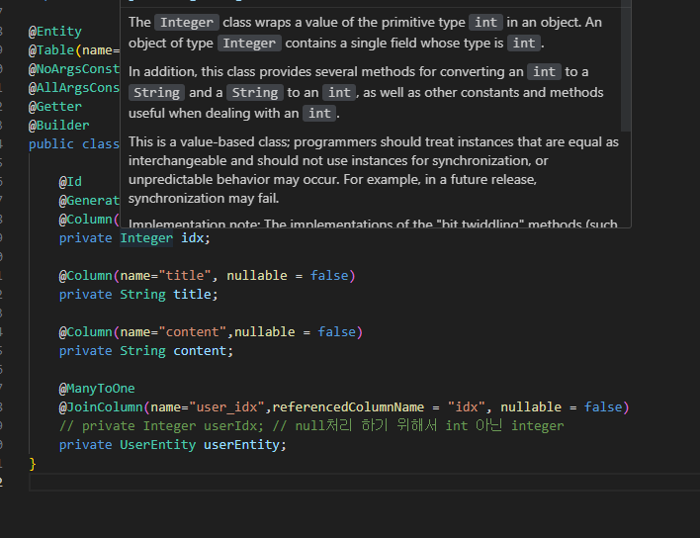Place cursor on the empty last line
Image resolution: width=700 pixels, height=538 pixels.
pyautogui.click(x=364, y=483)
